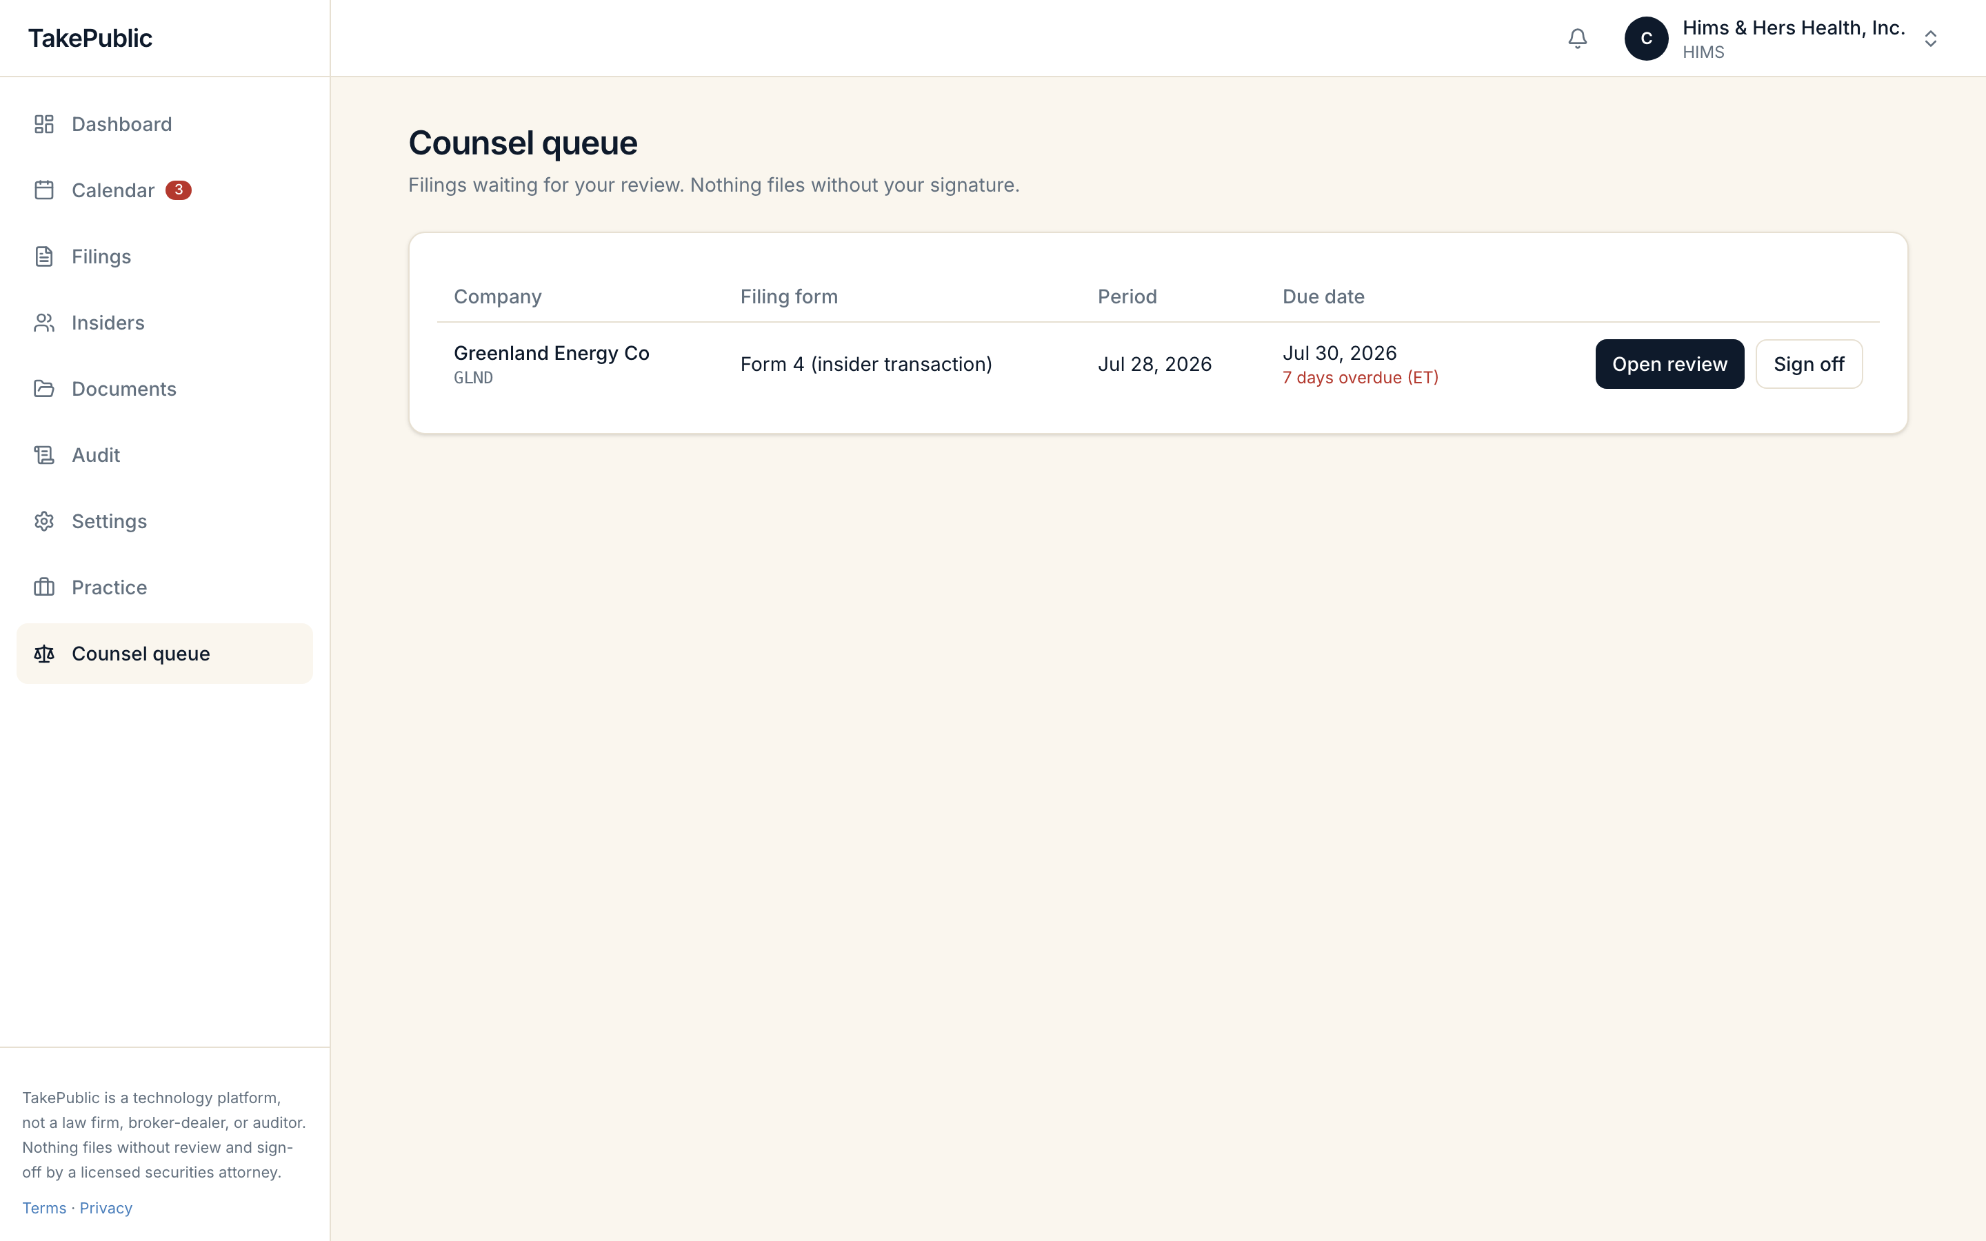Image resolution: width=1986 pixels, height=1241 pixels.
Task: Click the Insiders people icon
Action: 44,323
